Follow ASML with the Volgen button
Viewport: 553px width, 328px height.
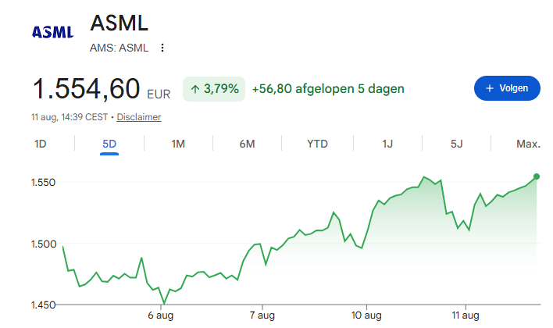click(x=507, y=88)
